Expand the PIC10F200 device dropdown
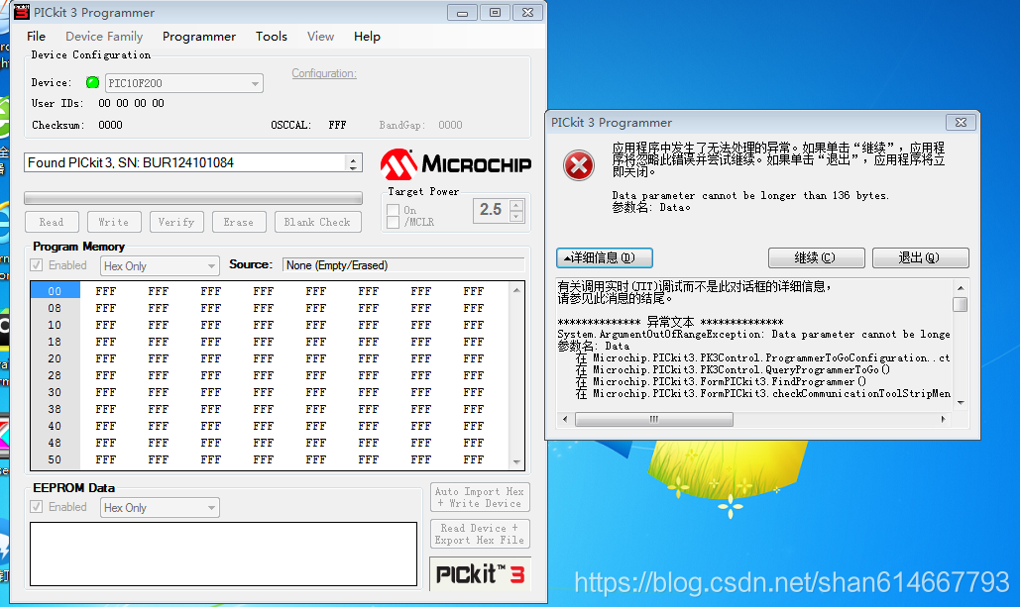This screenshot has width=1020, height=607. [x=255, y=83]
